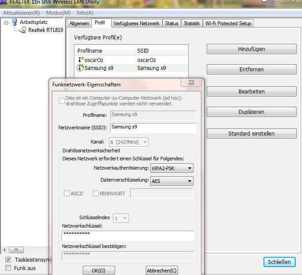Open the Schlüsselindex dropdown
Image resolution: width=302 pixels, height=275 pixels.
(121, 218)
